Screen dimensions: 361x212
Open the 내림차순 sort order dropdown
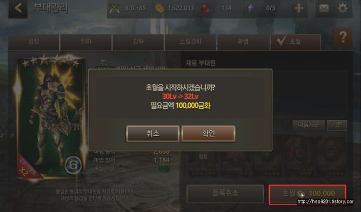[308, 125]
